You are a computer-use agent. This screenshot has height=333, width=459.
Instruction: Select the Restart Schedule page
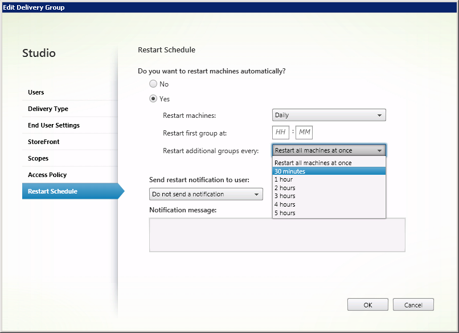point(73,191)
